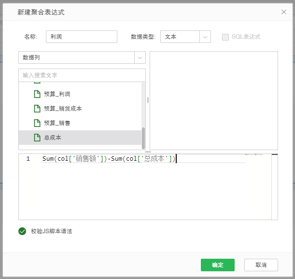Open the 数据类型 dropdown arrow
The height and width of the screenshot is (279, 295).
(x=205, y=37)
